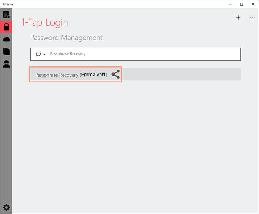Select the padlock 1-Tap Login sidebar icon

[6, 27]
